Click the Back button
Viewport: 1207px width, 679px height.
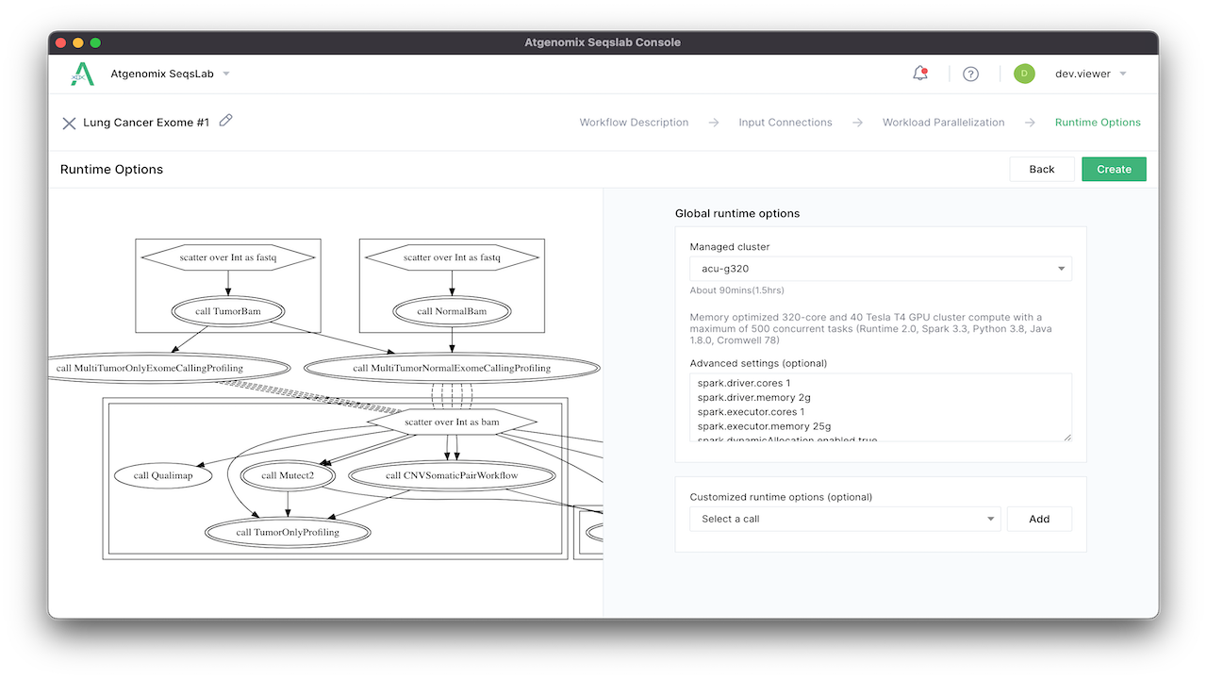(x=1042, y=169)
